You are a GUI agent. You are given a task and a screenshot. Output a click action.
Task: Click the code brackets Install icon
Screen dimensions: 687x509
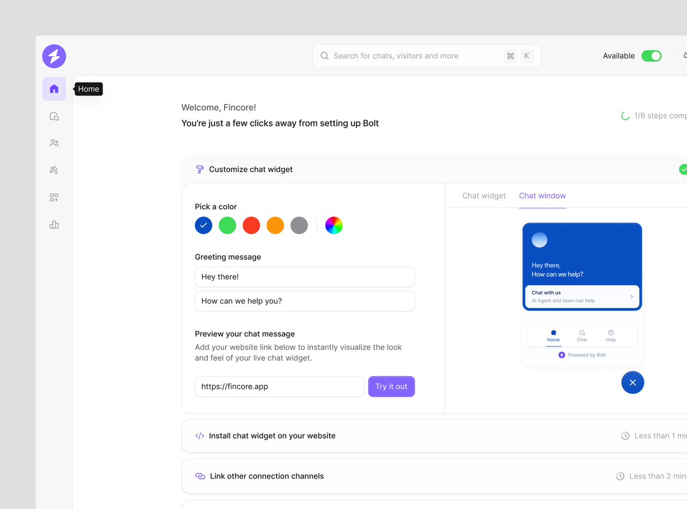[199, 436]
